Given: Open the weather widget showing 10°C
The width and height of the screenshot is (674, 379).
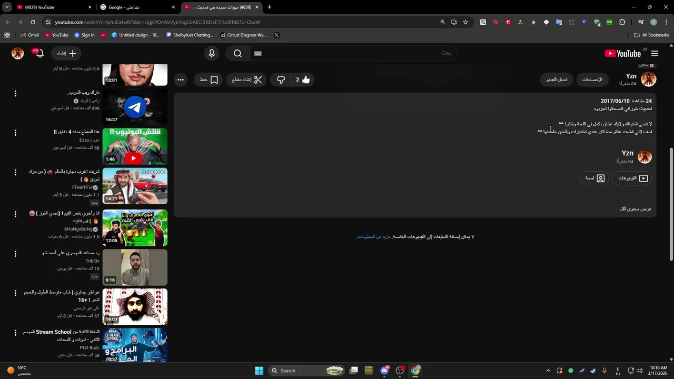Looking at the screenshot, I should pyautogui.click(x=19, y=371).
